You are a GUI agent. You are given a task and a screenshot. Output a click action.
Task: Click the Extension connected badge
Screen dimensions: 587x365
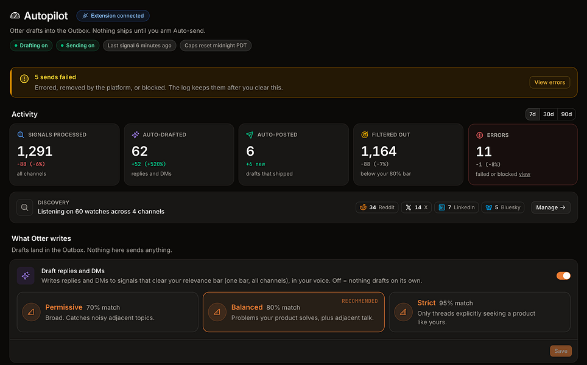[113, 16]
